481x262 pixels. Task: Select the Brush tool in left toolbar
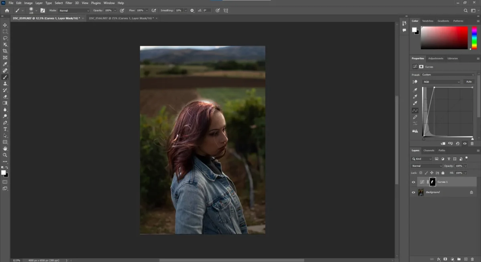(5, 77)
